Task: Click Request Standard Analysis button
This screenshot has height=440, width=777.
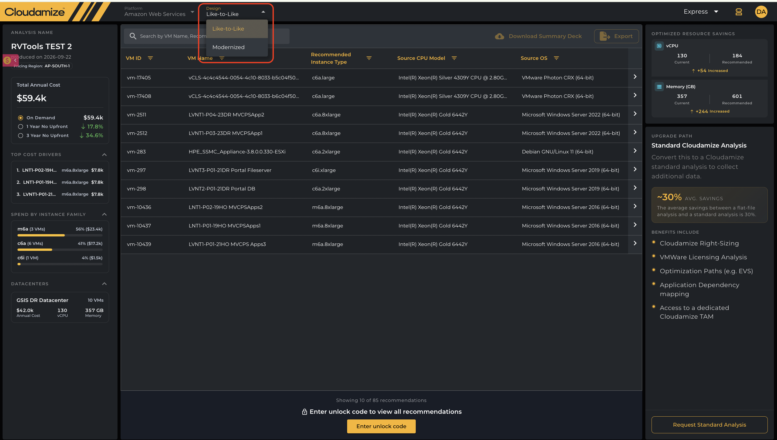Action: click(709, 425)
